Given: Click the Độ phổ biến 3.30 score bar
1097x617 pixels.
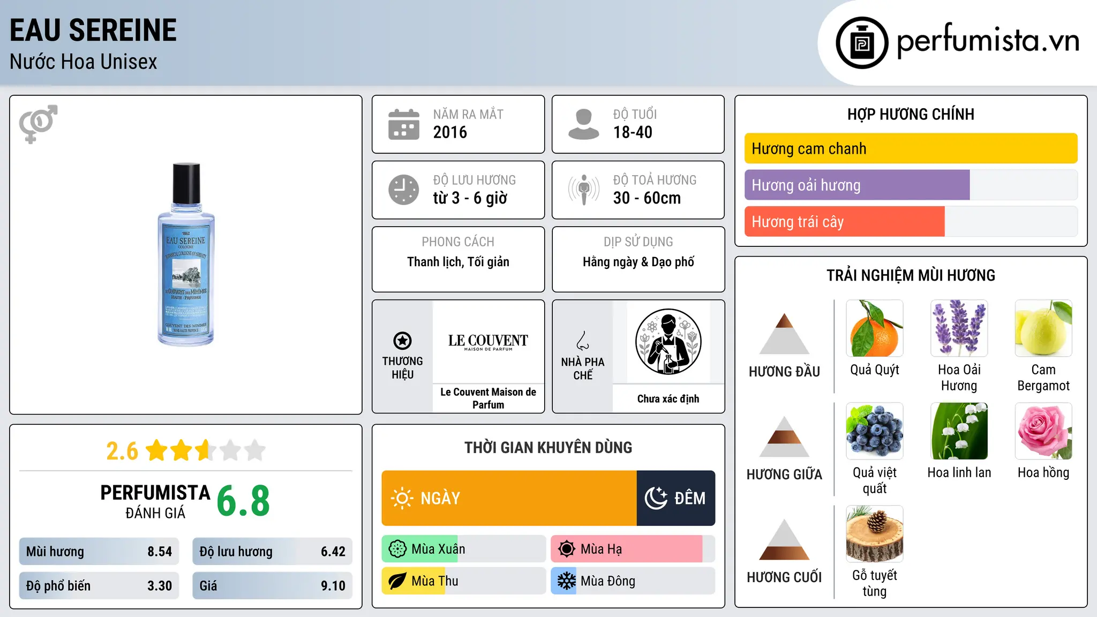Looking at the screenshot, I should 99,586.
